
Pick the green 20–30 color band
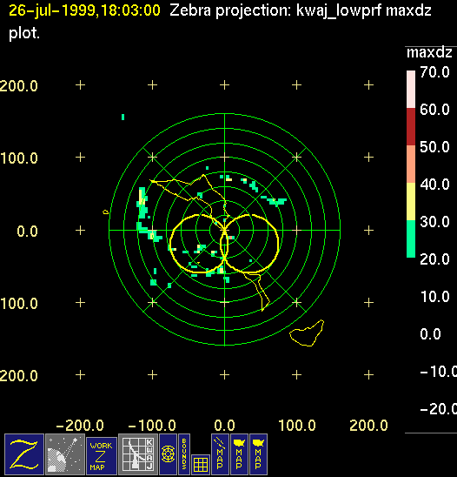click(x=411, y=238)
